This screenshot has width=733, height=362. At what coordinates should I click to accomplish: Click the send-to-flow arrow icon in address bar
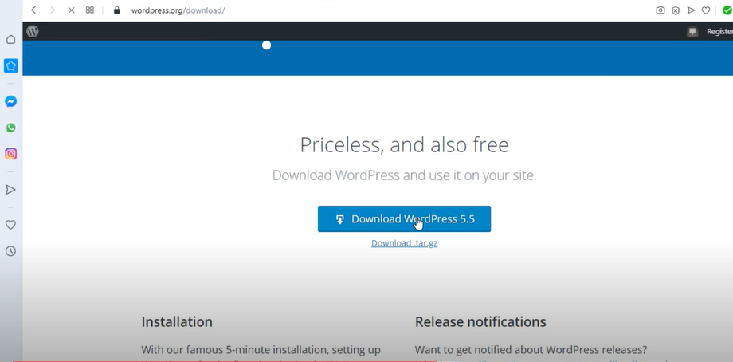pyautogui.click(x=691, y=10)
